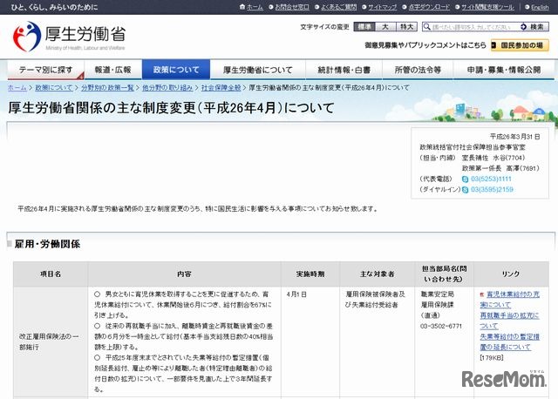
Task: Open お問合せ窓口 link
Action: click(x=292, y=7)
